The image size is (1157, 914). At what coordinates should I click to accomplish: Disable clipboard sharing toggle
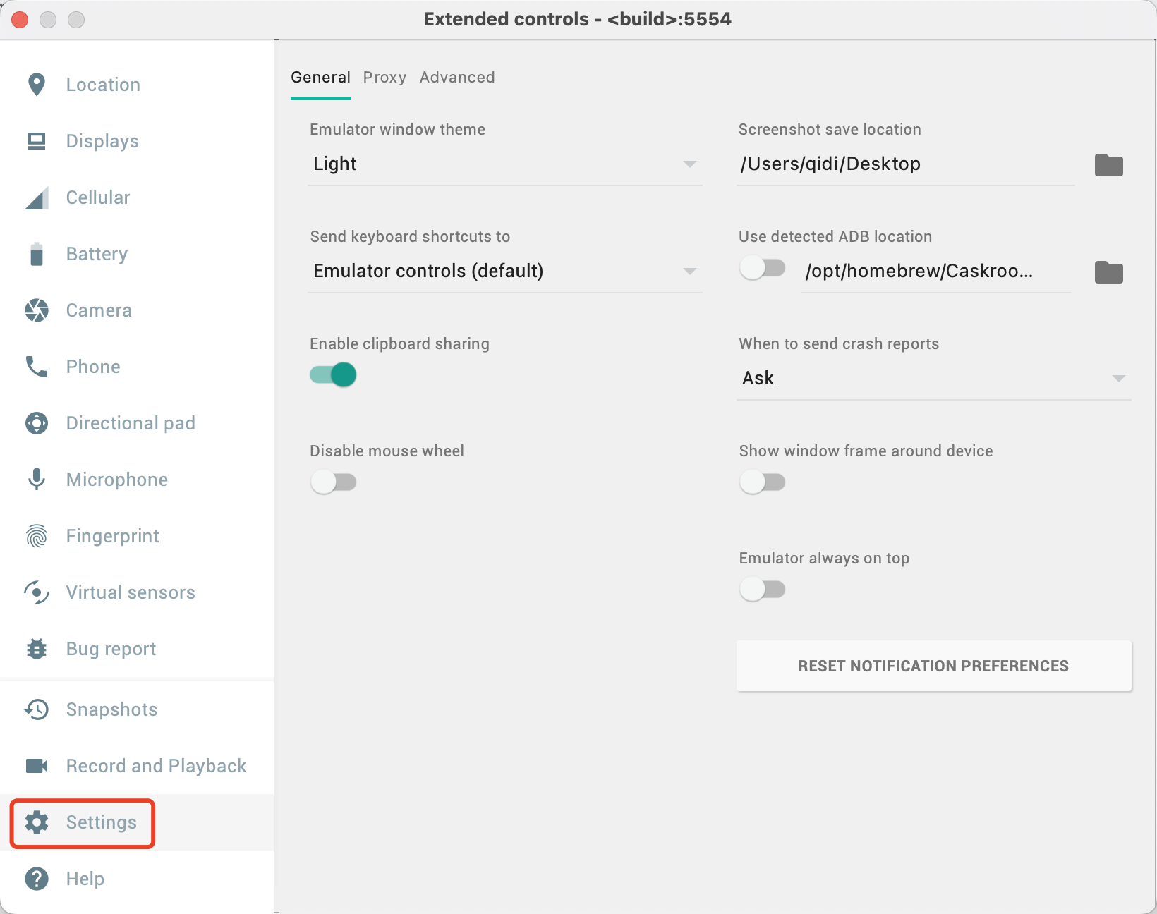click(x=333, y=374)
